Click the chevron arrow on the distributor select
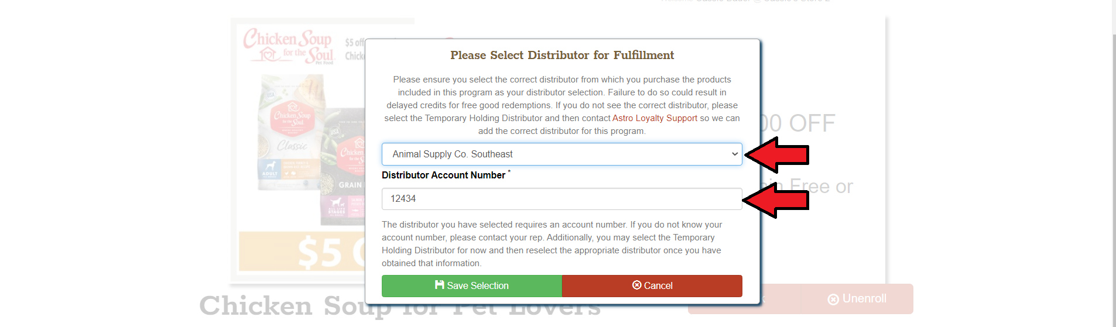 tap(734, 154)
